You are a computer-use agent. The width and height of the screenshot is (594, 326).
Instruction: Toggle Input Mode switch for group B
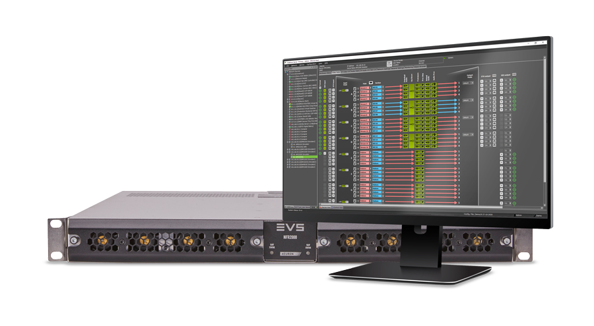[x=345, y=106]
